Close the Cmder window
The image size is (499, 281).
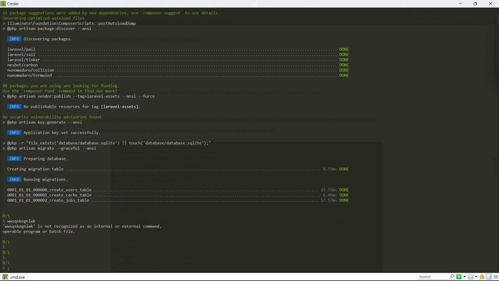coord(491,4)
